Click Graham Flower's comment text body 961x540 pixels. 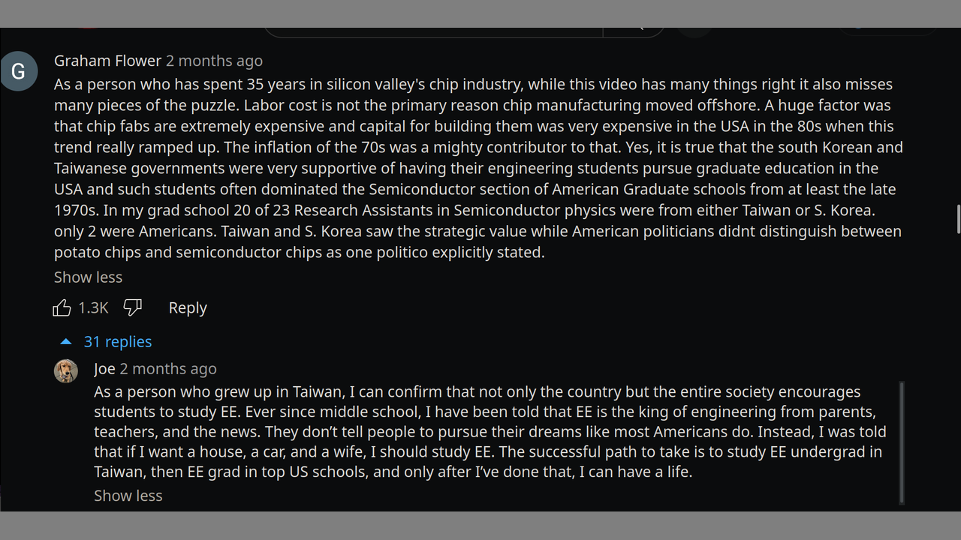coord(477,168)
